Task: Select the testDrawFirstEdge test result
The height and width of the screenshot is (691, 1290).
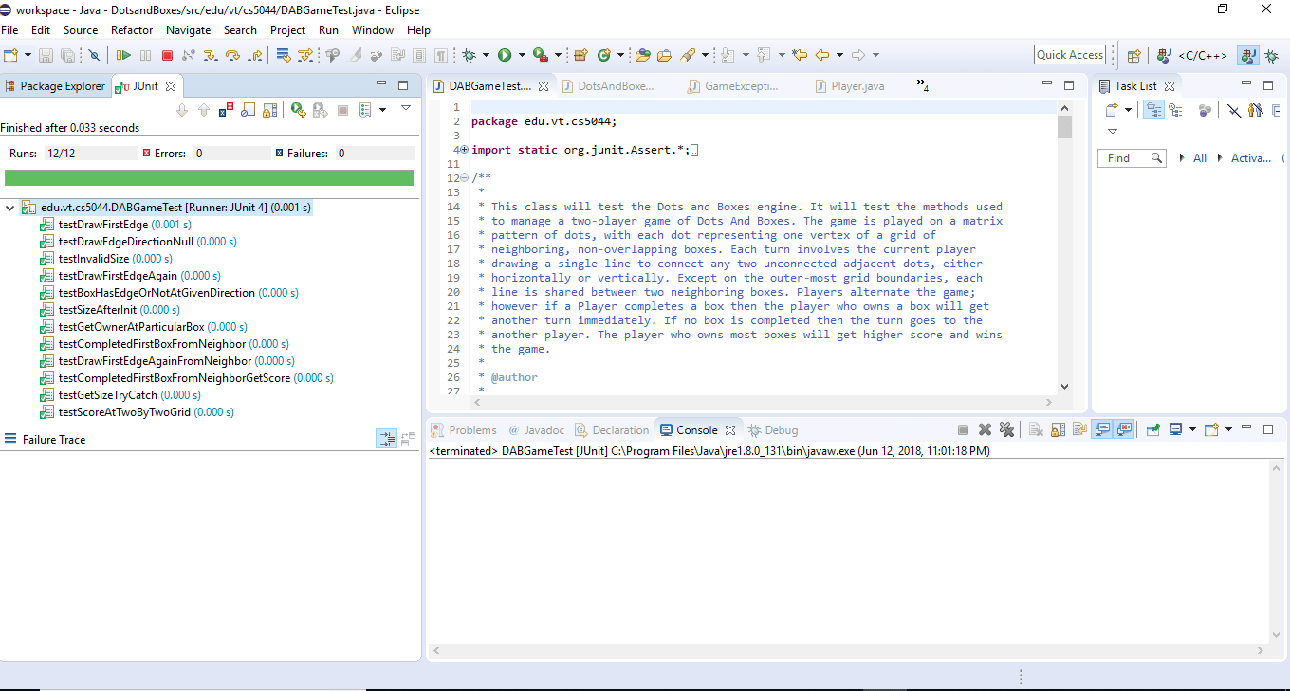Action: click(115, 225)
